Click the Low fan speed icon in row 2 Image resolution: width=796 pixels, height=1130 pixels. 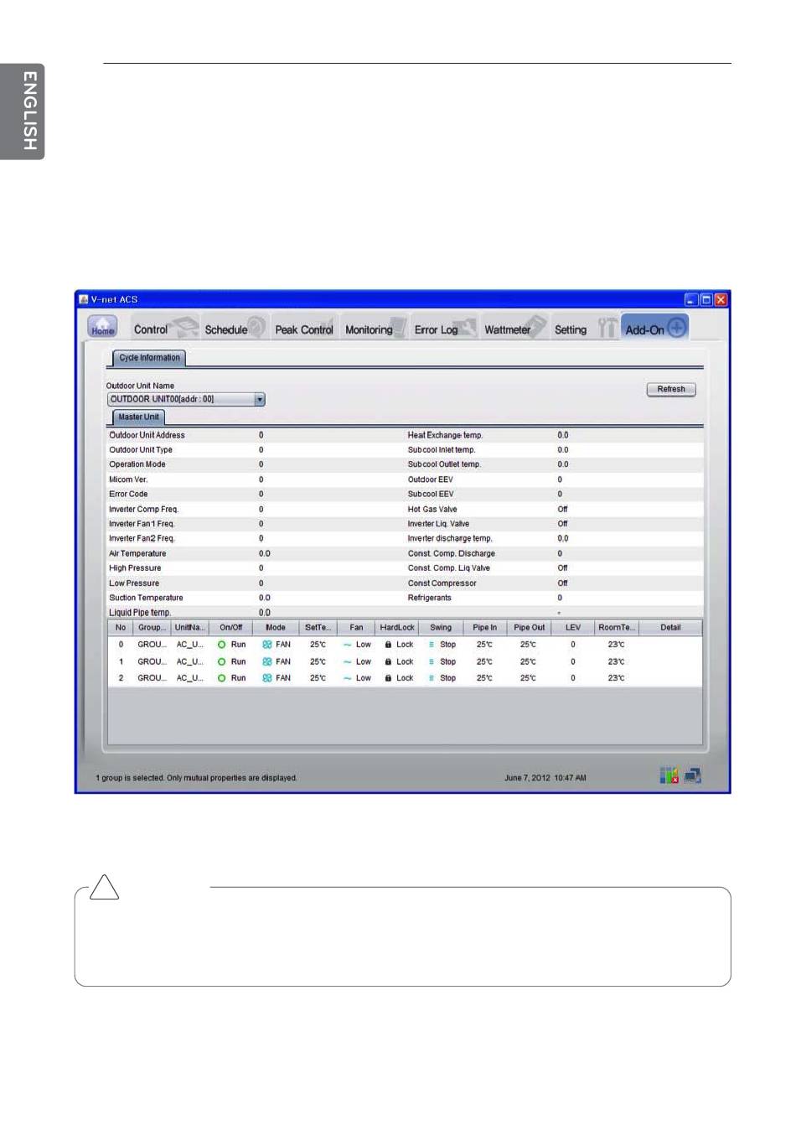click(x=347, y=678)
